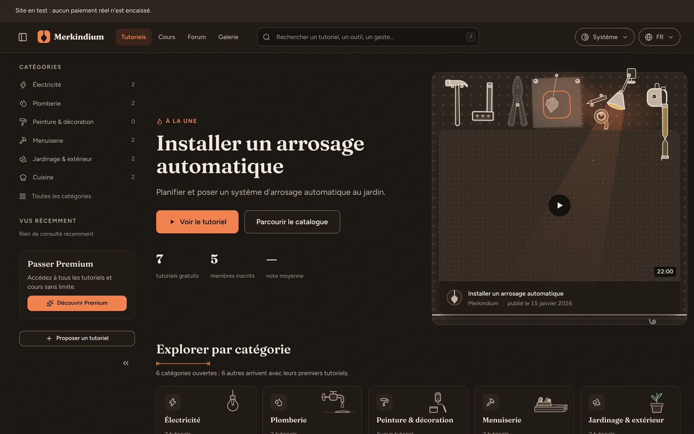Play the featured video

(559, 205)
